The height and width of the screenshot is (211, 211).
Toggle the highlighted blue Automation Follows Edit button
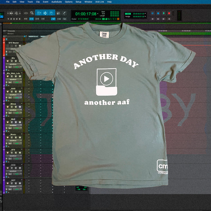coord(53,19)
